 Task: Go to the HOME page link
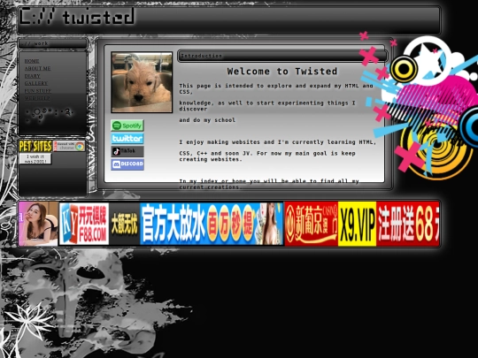point(32,61)
